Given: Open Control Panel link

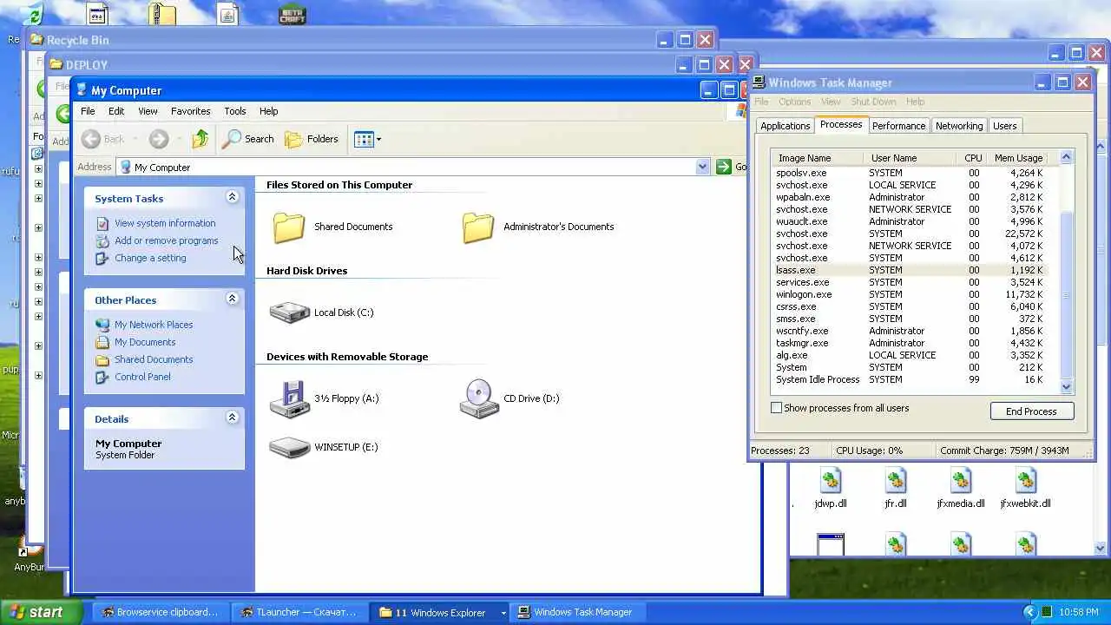Looking at the screenshot, I should tap(142, 377).
